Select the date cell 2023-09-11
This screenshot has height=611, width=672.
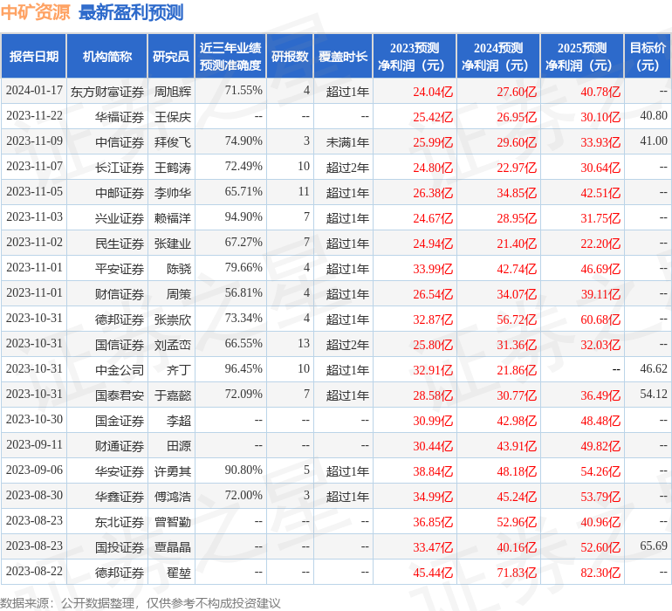(x=34, y=444)
